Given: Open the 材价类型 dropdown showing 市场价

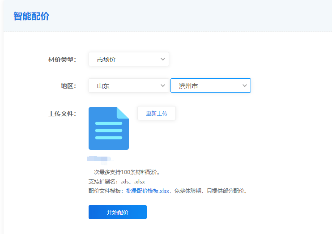Looking at the screenshot, I should [x=129, y=59].
